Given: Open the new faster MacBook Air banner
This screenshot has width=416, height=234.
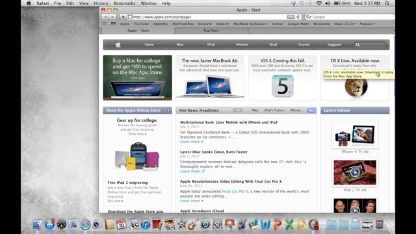Looking at the screenshot, I should 210,78.
